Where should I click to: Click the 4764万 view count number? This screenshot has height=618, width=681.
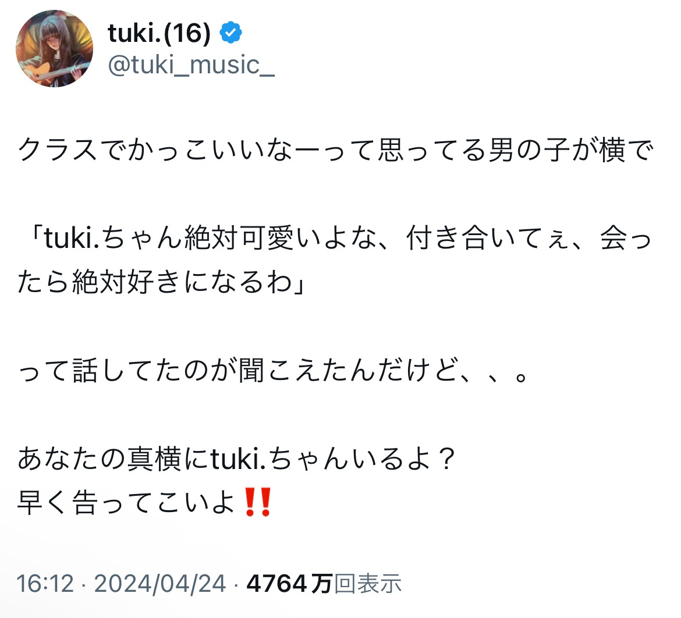(x=289, y=583)
